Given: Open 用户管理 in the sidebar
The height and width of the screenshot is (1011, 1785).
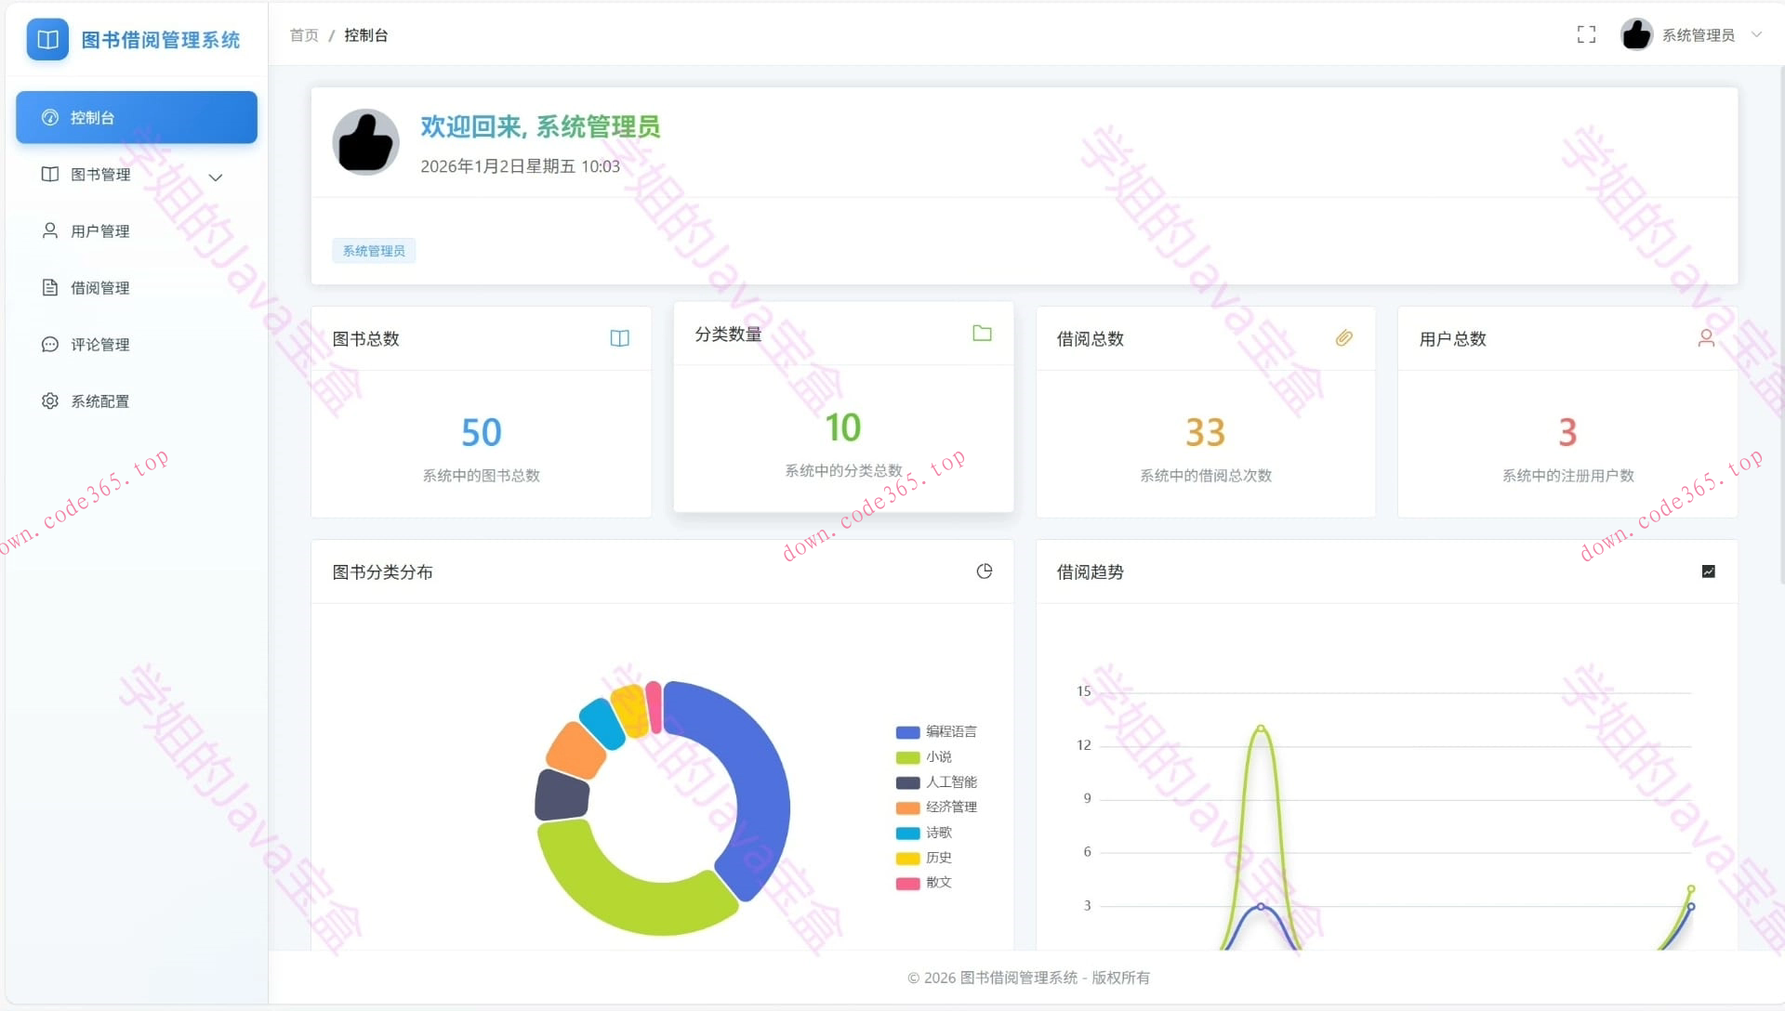Looking at the screenshot, I should (x=99, y=231).
